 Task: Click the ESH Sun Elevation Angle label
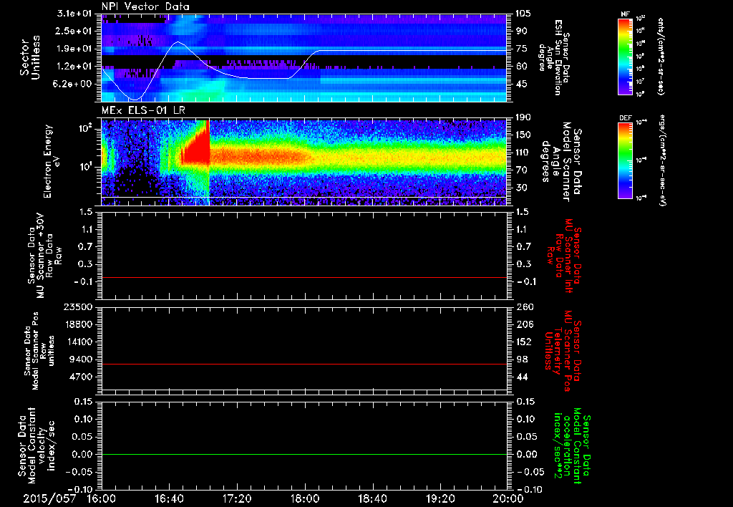[x=554, y=57]
